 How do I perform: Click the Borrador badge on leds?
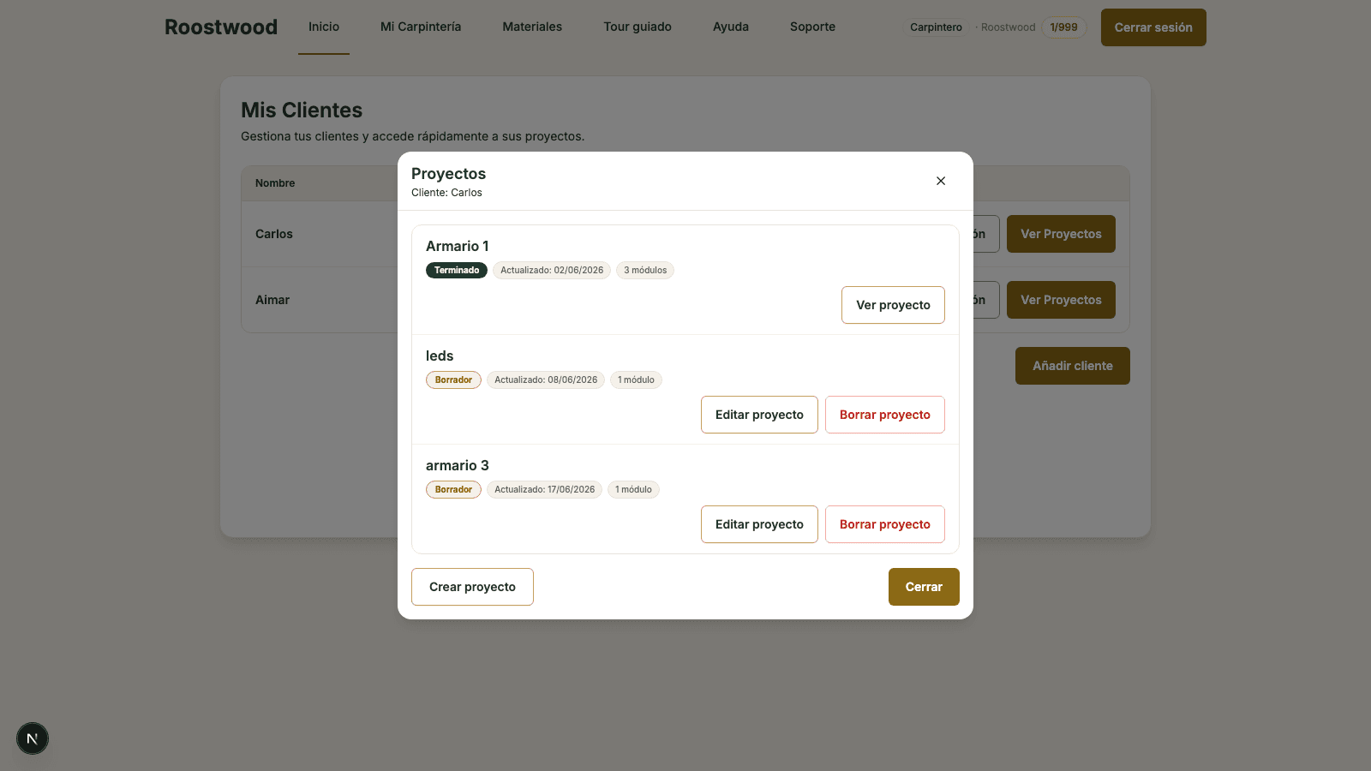tap(453, 380)
